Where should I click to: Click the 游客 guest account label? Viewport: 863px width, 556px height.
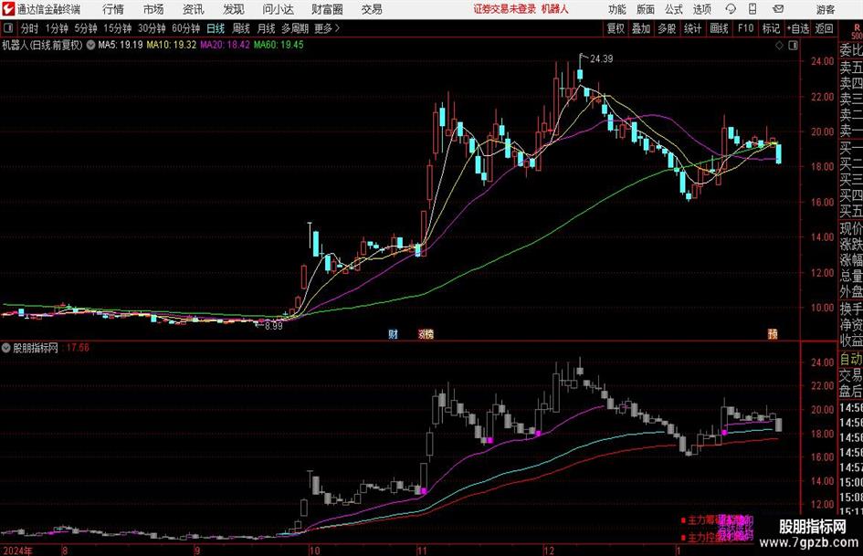pos(825,9)
